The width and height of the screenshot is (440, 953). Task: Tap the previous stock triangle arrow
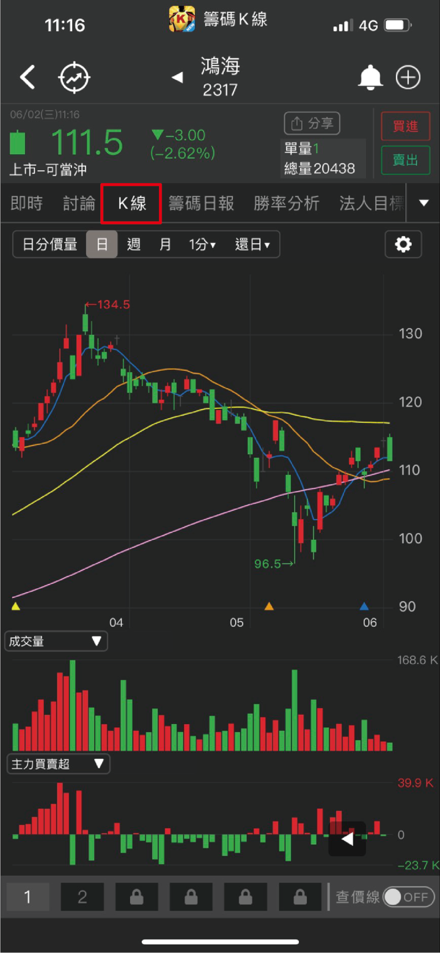(x=177, y=77)
